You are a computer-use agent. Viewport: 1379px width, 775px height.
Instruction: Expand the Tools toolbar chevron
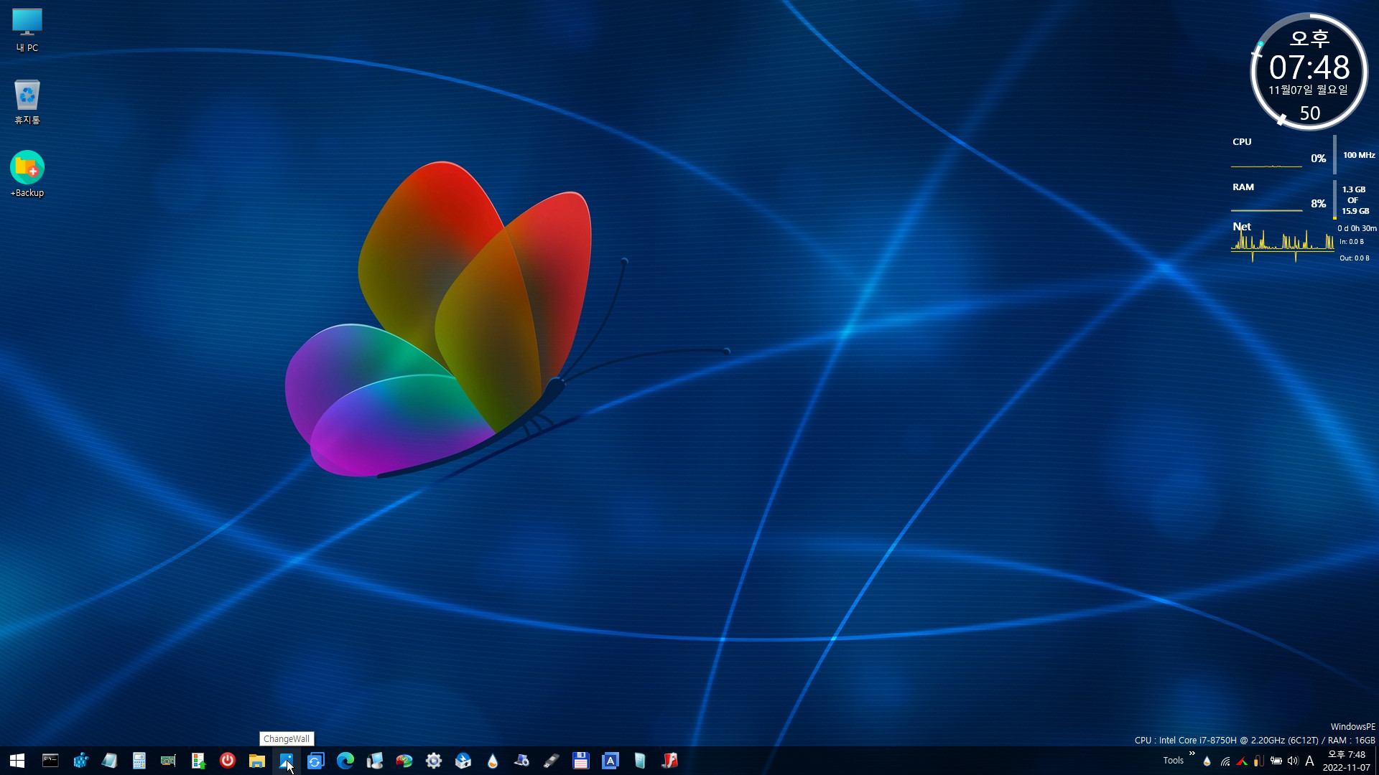pyautogui.click(x=1192, y=753)
